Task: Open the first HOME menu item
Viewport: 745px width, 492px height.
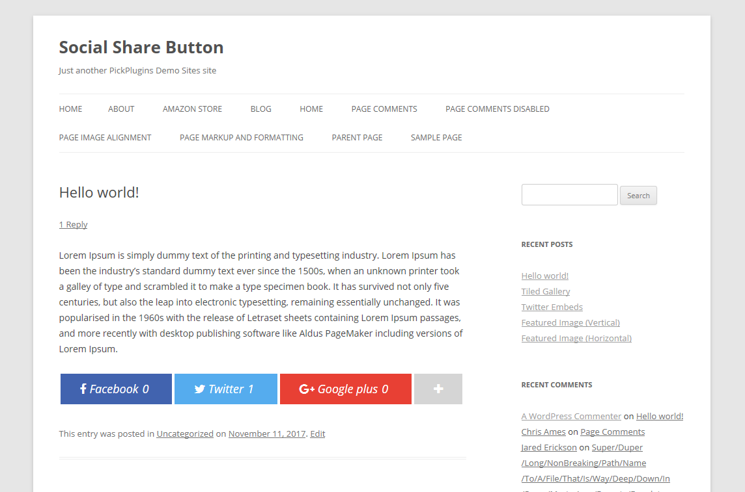Action: click(70, 109)
